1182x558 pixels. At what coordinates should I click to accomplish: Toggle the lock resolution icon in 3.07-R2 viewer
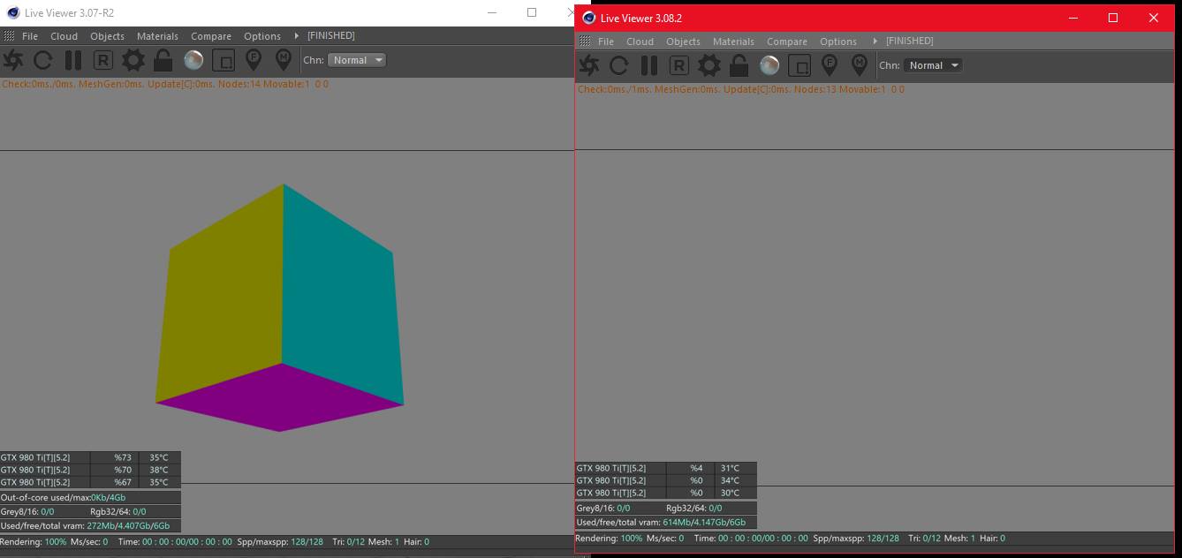click(163, 60)
